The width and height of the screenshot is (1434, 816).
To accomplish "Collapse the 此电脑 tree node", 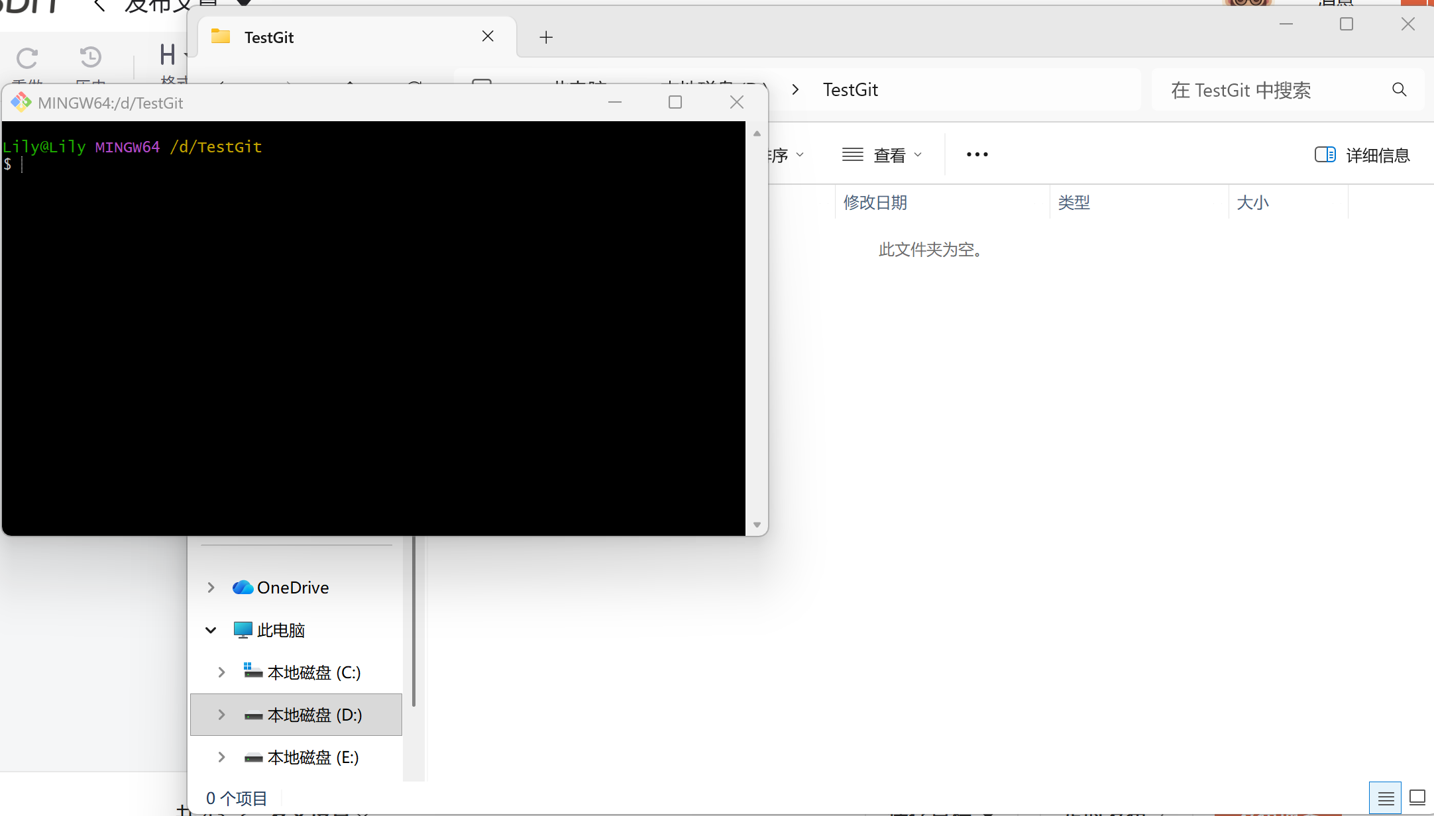I will (x=211, y=630).
